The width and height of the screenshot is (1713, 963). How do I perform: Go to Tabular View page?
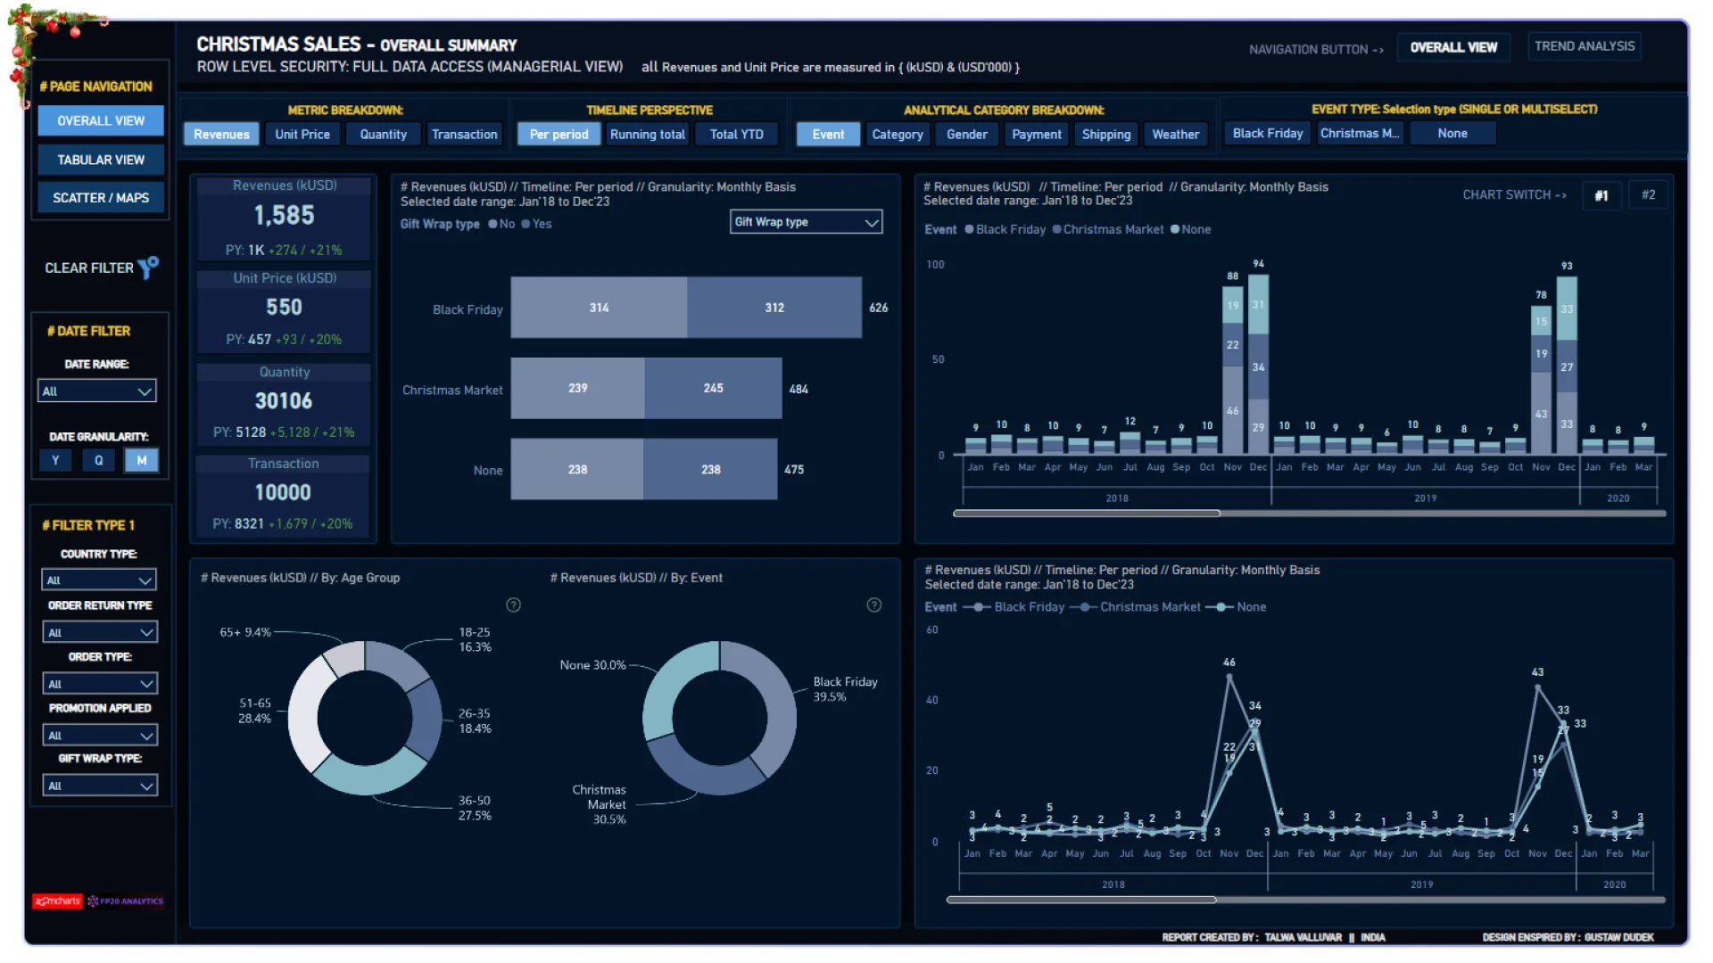(101, 160)
